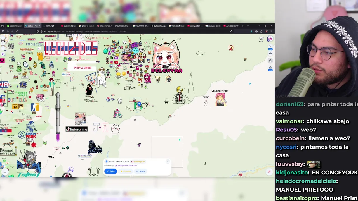Click chat message from valmonsr
358x201 pixels.
(x=312, y=121)
